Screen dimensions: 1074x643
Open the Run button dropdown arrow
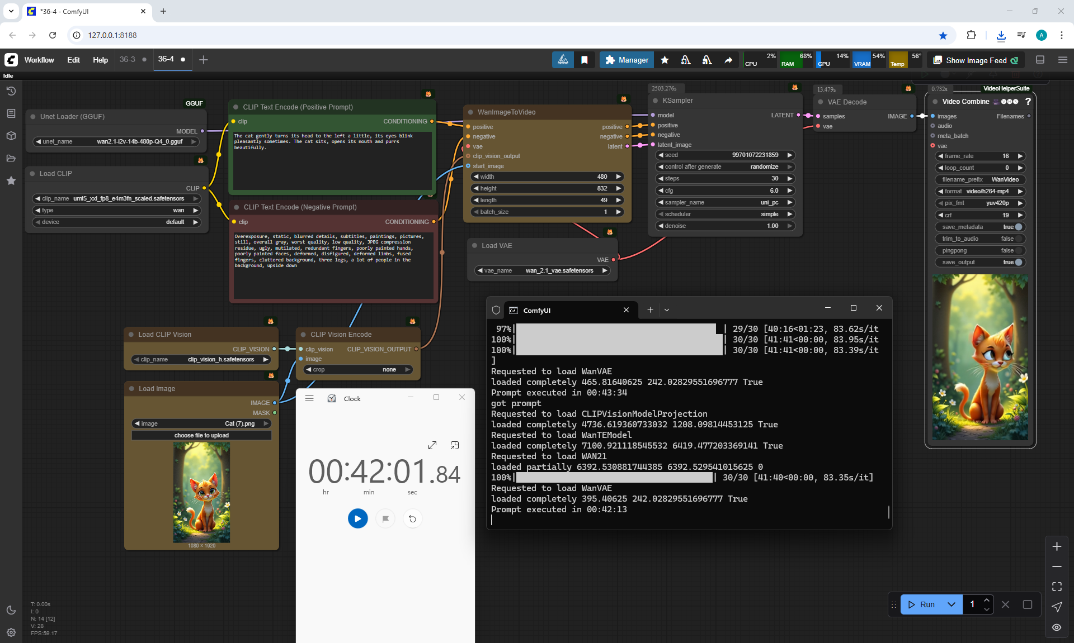[951, 604]
